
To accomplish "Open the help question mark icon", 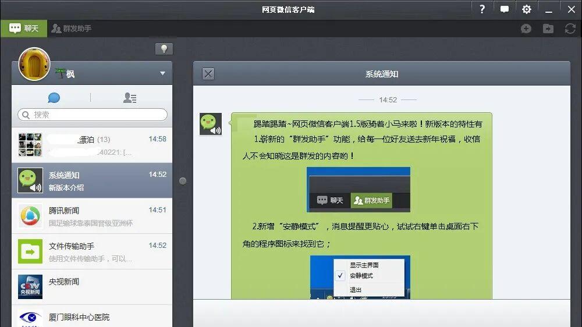I will tap(482, 9).
